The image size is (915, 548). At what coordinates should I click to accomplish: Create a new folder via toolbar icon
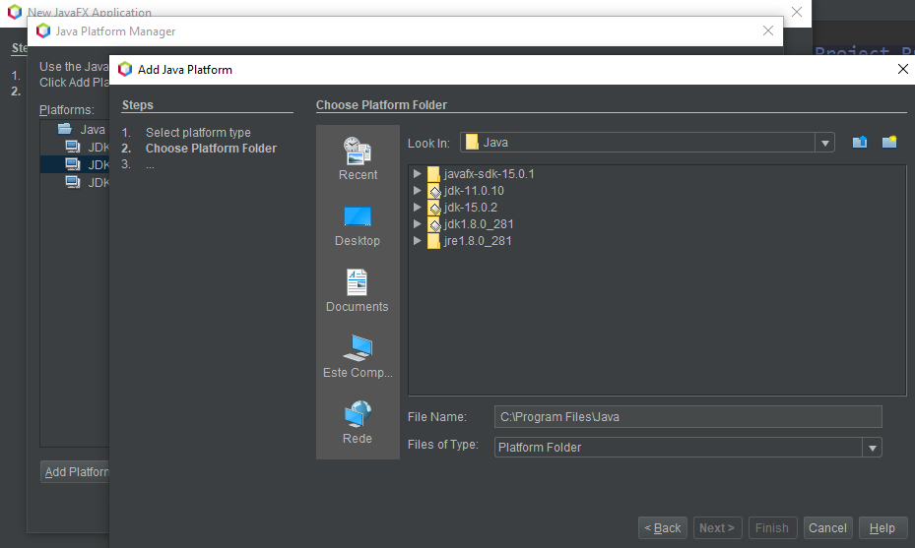[889, 143]
